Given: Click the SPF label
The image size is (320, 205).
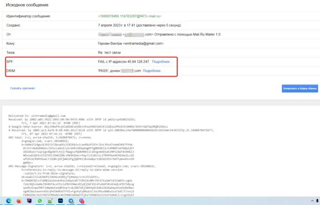Looking at the screenshot, I should (10, 62).
